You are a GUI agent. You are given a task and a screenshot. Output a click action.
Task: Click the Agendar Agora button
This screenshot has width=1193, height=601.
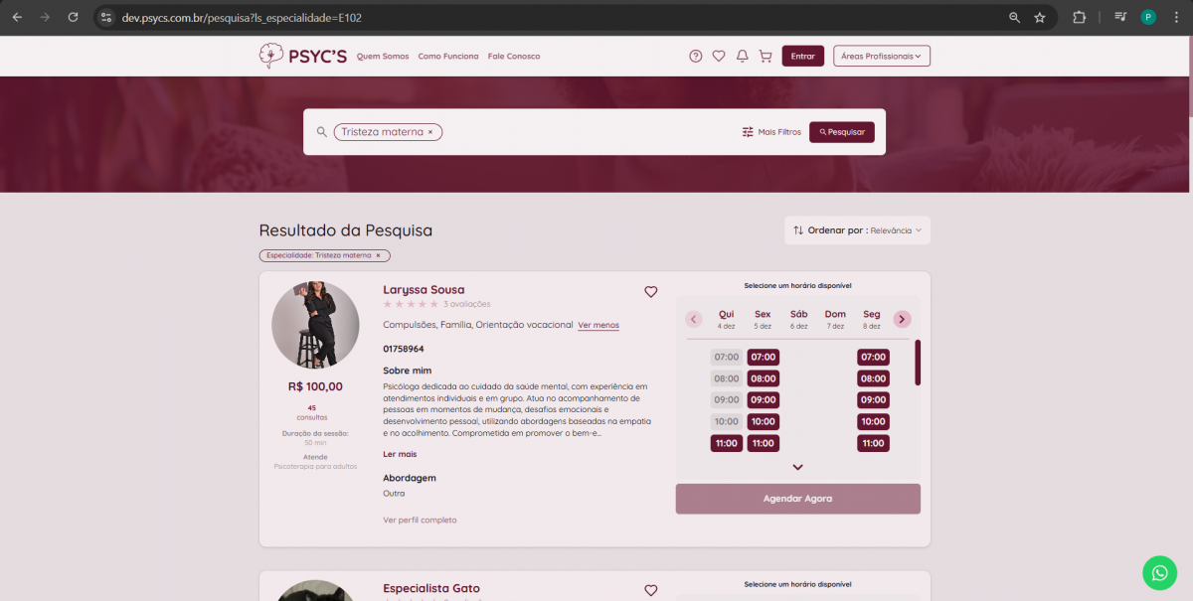coord(797,499)
